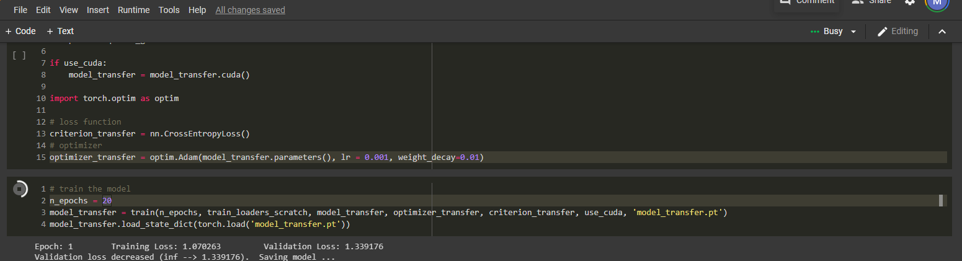This screenshot has width=962, height=261.
Task: Open the Help menu
Action: (x=197, y=11)
